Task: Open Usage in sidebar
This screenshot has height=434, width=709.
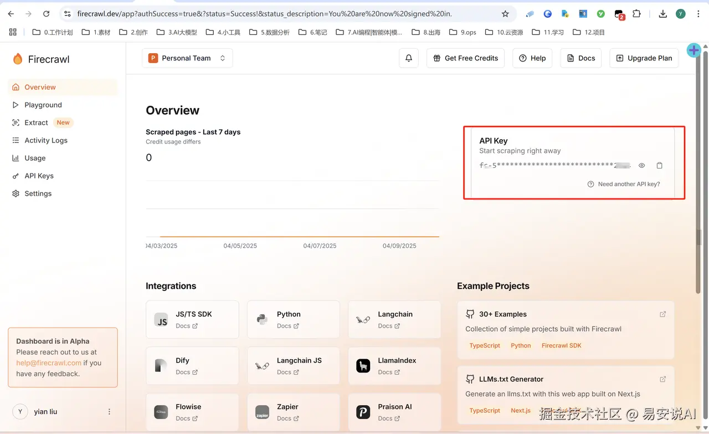Action: click(x=63, y=158)
